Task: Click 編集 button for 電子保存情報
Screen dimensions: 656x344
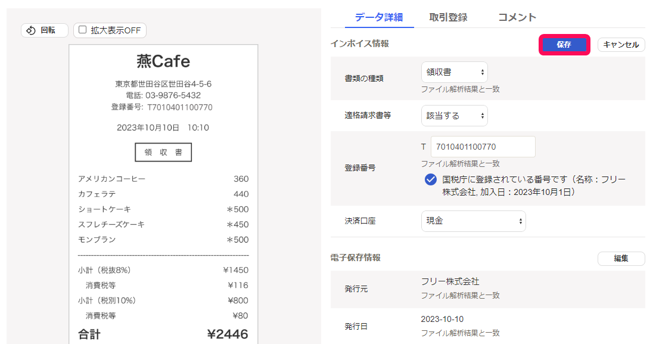Action: (x=621, y=258)
